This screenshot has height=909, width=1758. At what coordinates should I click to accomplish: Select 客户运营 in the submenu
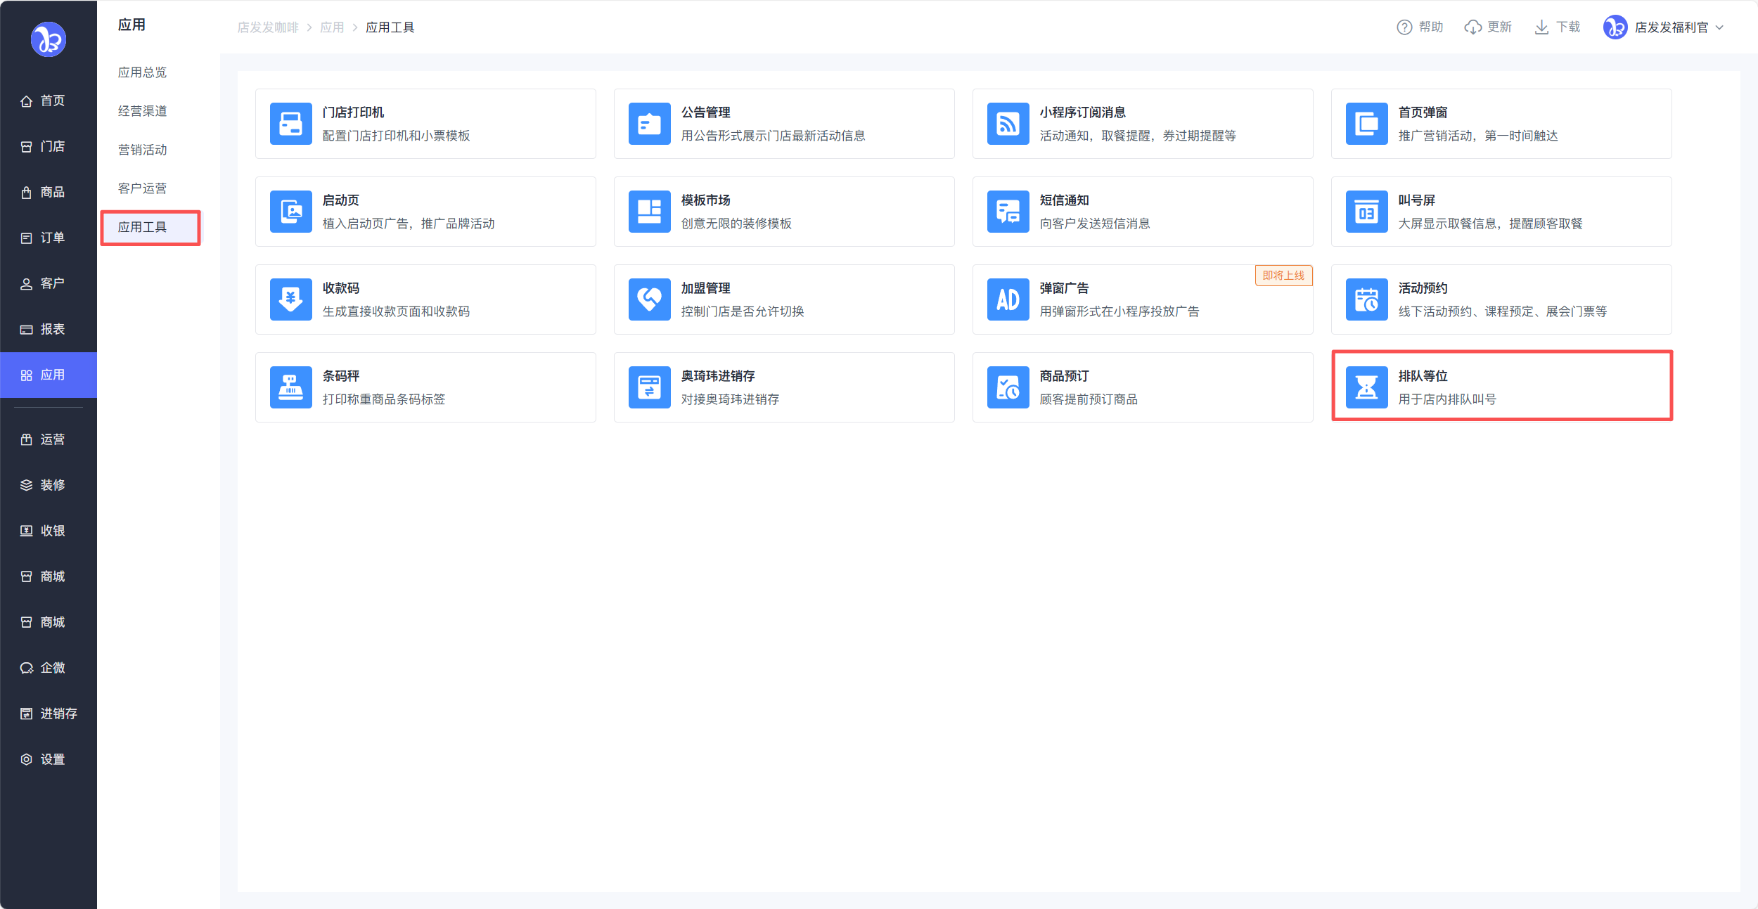142,188
